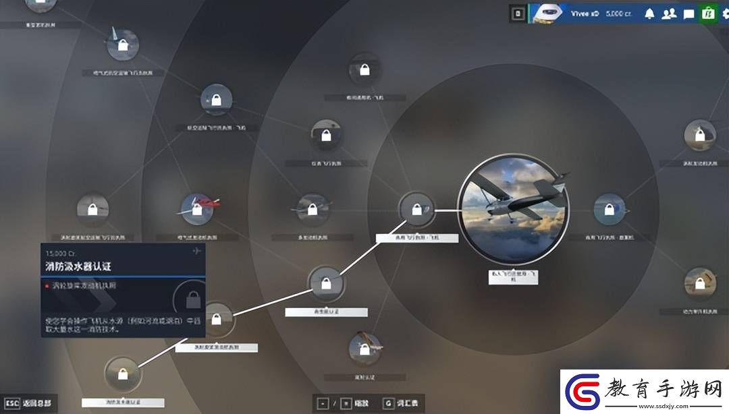729x414 pixels.
Task: Select the locked 多发动机执照 node
Action: (313, 210)
